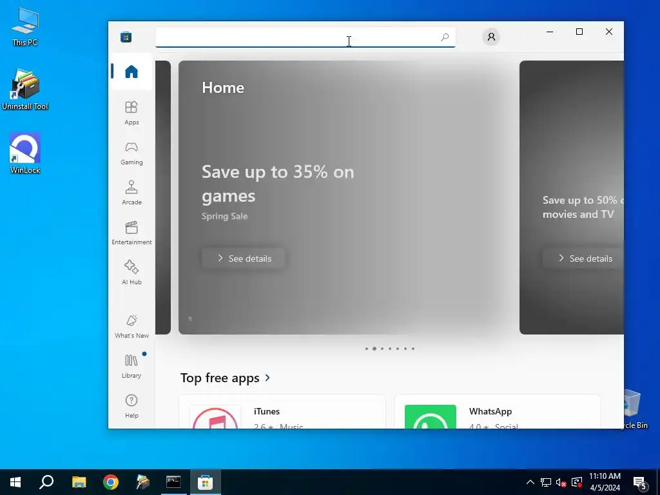Viewport: 660px width, 495px height.
Task: Open What's New in the sidebar
Action: (131, 326)
